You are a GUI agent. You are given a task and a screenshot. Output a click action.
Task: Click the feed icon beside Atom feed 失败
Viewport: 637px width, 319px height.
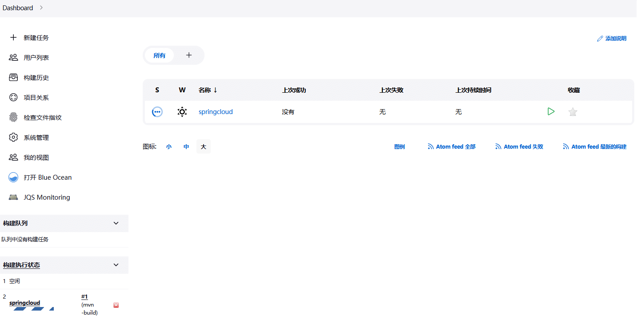tap(498, 146)
